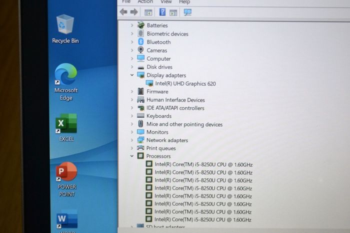Screen dimensions: 350x233
Task: Launch Microsoft Edge from the desktop
Action: (x=66, y=82)
